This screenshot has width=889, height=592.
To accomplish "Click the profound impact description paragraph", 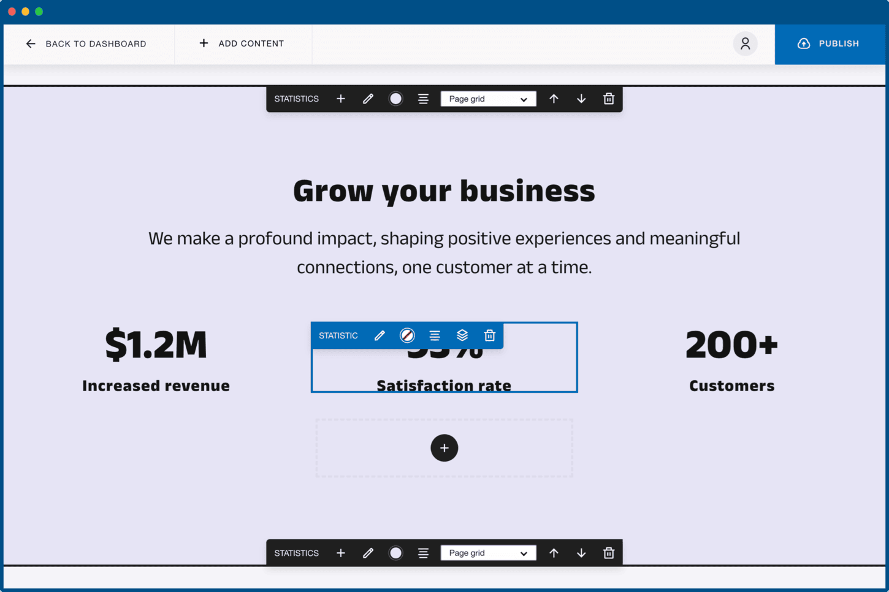I will tap(444, 253).
